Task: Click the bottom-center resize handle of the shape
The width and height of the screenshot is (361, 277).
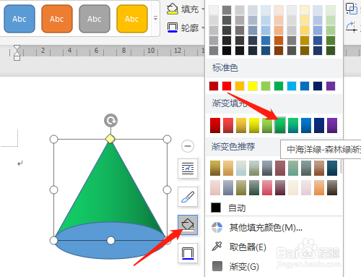Action: click(110, 240)
